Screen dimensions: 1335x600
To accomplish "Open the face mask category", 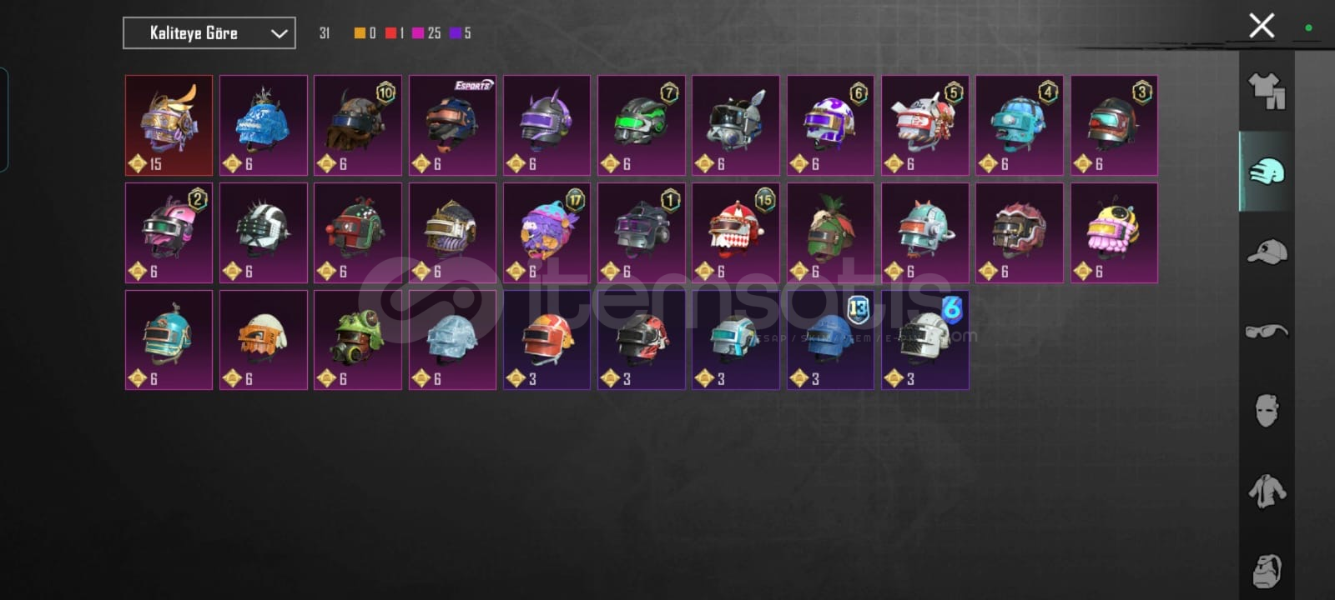I will 1266,410.
